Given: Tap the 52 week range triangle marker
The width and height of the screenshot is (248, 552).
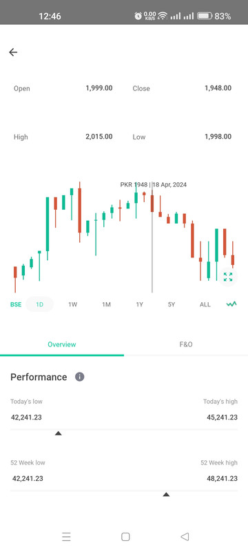Looking at the screenshot, I should click(166, 494).
